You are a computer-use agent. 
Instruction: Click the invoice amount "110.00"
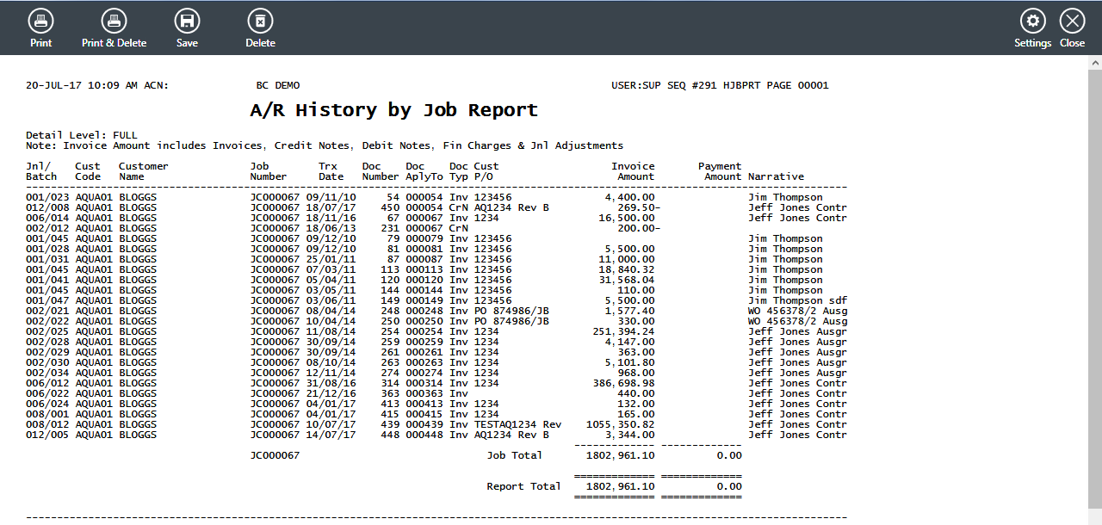pos(636,290)
